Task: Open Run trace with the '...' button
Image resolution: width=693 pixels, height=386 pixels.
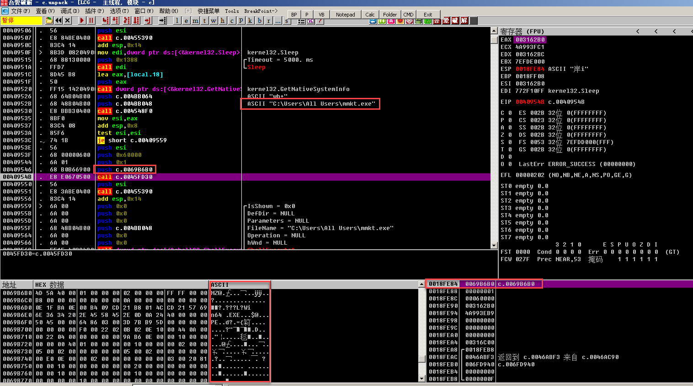Action: 277,21
